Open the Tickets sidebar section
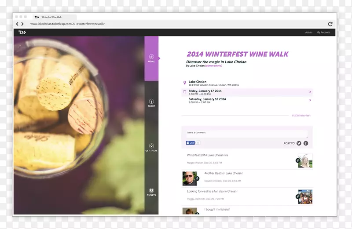The image size is (352, 229). pyautogui.click(x=151, y=192)
